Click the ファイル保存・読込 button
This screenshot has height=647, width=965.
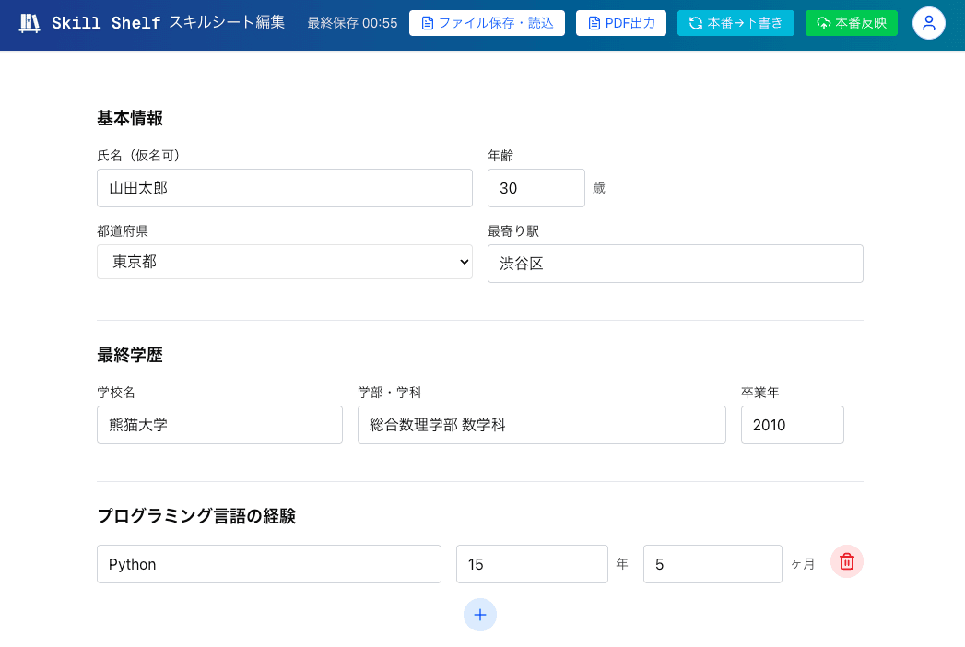coord(487,23)
